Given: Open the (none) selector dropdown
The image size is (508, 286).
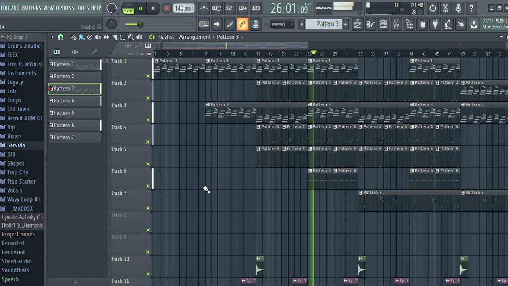Looking at the screenshot, I should click(x=282, y=24).
